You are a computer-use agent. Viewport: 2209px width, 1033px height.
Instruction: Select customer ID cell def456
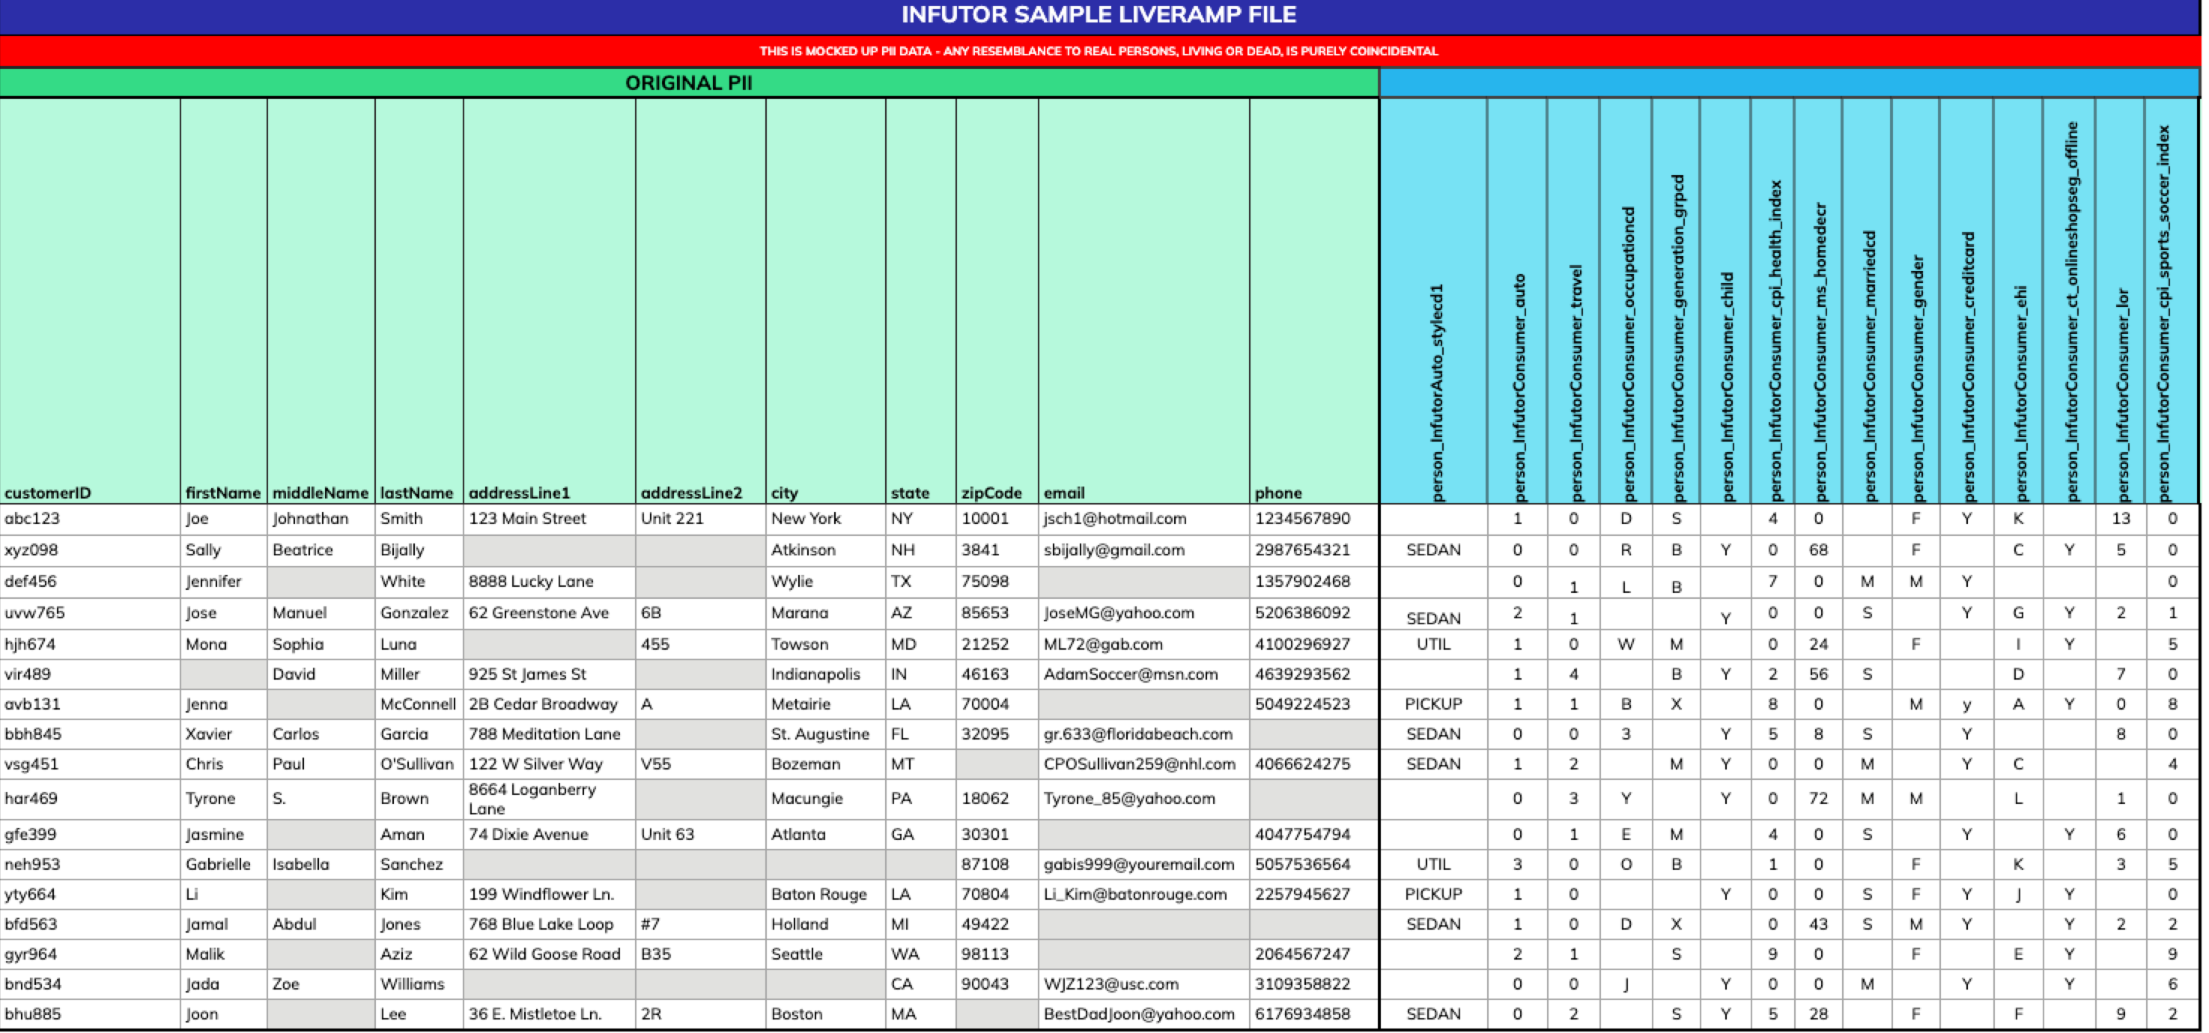[90, 581]
